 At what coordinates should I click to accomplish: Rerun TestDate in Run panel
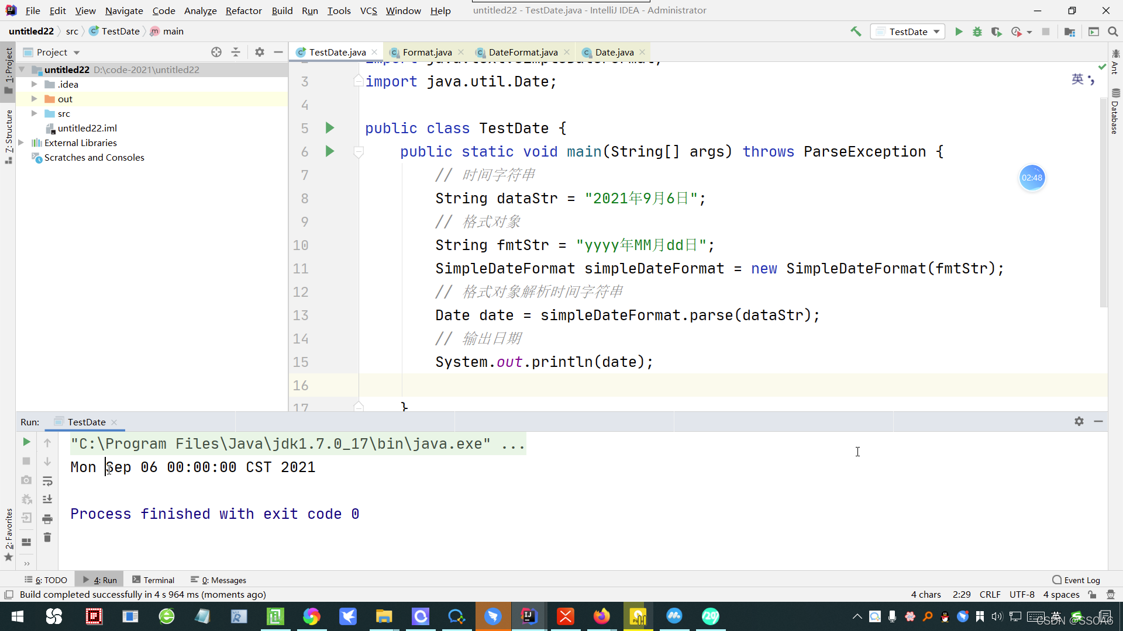point(26,442)
